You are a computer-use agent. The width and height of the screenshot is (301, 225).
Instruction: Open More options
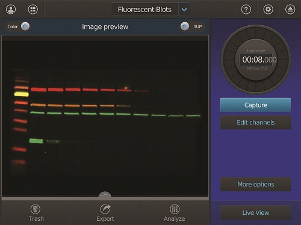[255, 184]
